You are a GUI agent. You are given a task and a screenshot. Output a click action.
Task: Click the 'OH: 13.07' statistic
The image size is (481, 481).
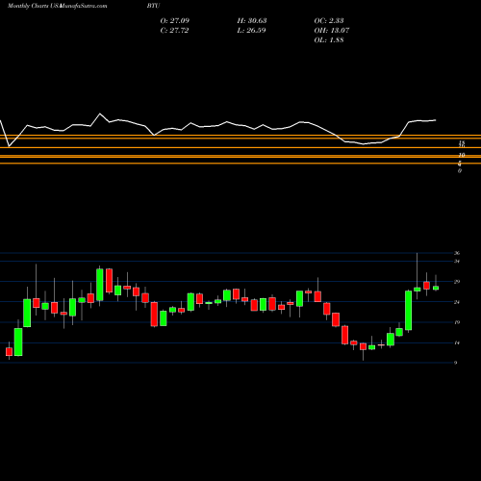[x=332, y=30]
